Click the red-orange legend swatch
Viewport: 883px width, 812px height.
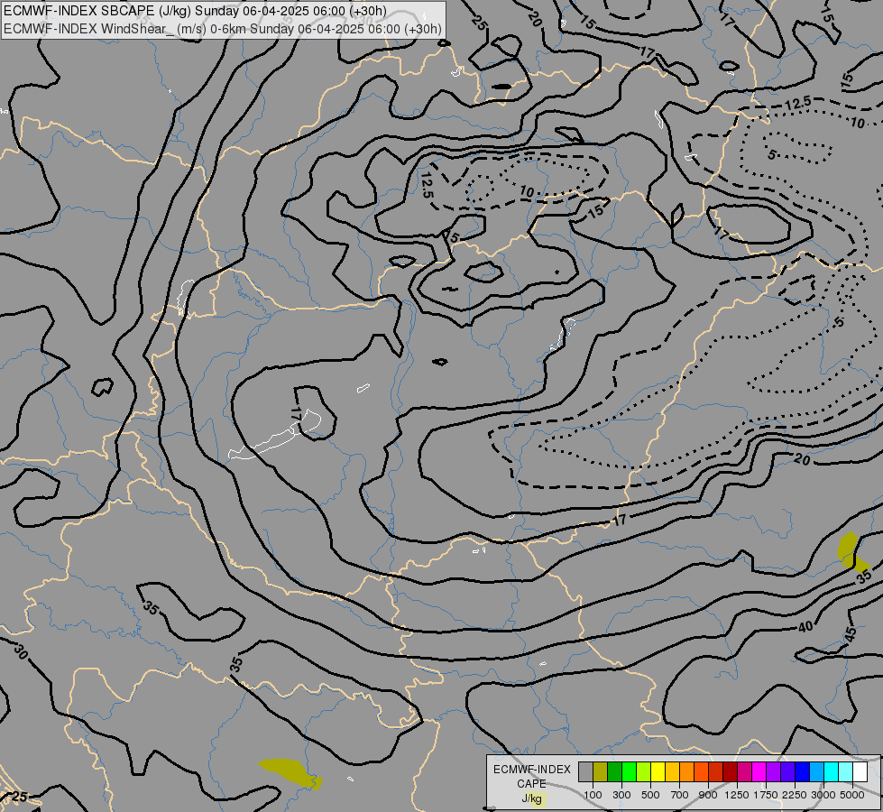coord(701,772)
